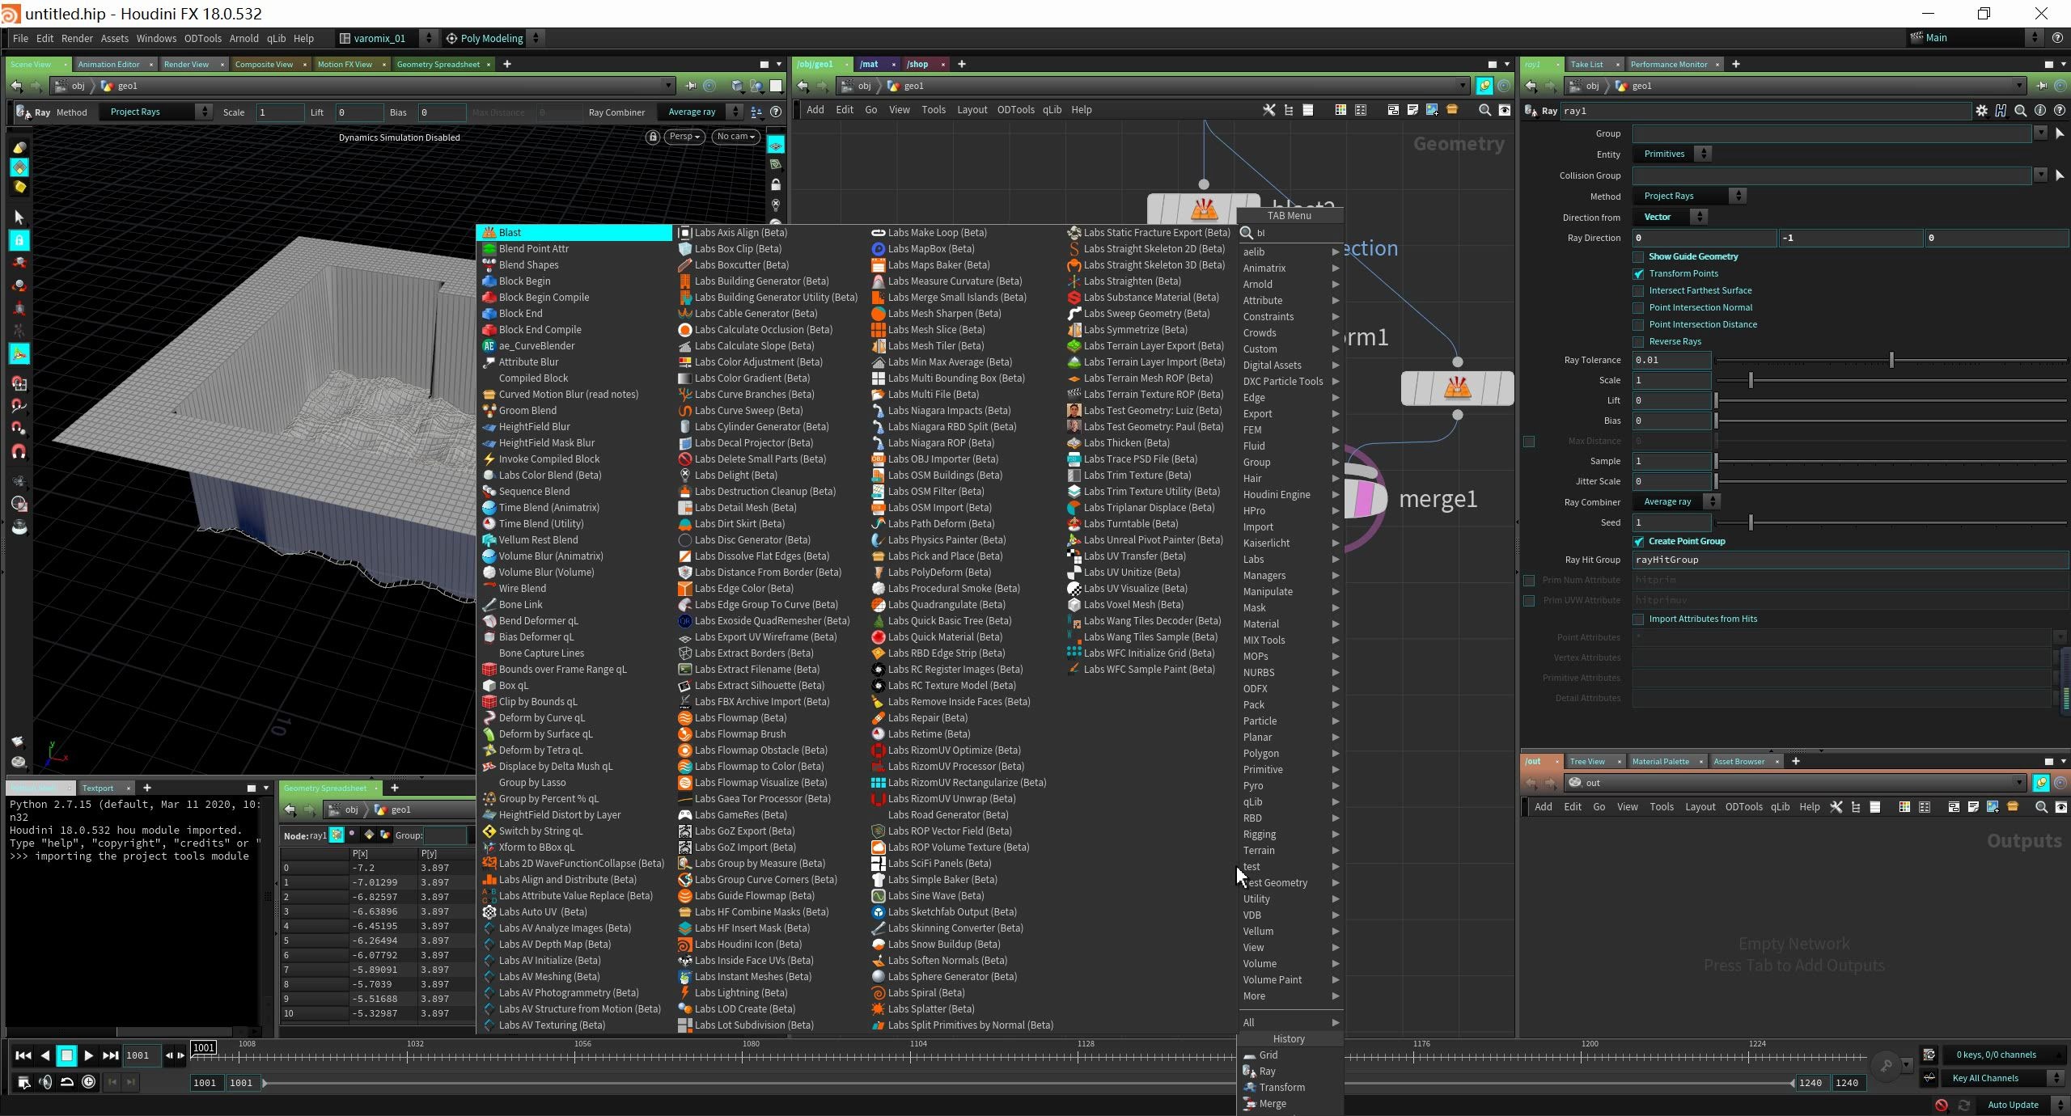Toggle Create Point Group checkbox
Screen dimensions: 2071x1116
1638,541
